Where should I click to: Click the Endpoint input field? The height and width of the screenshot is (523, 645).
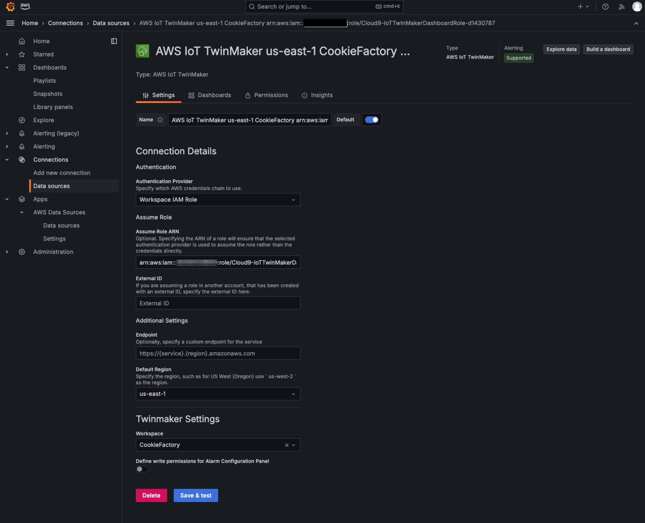218,353
